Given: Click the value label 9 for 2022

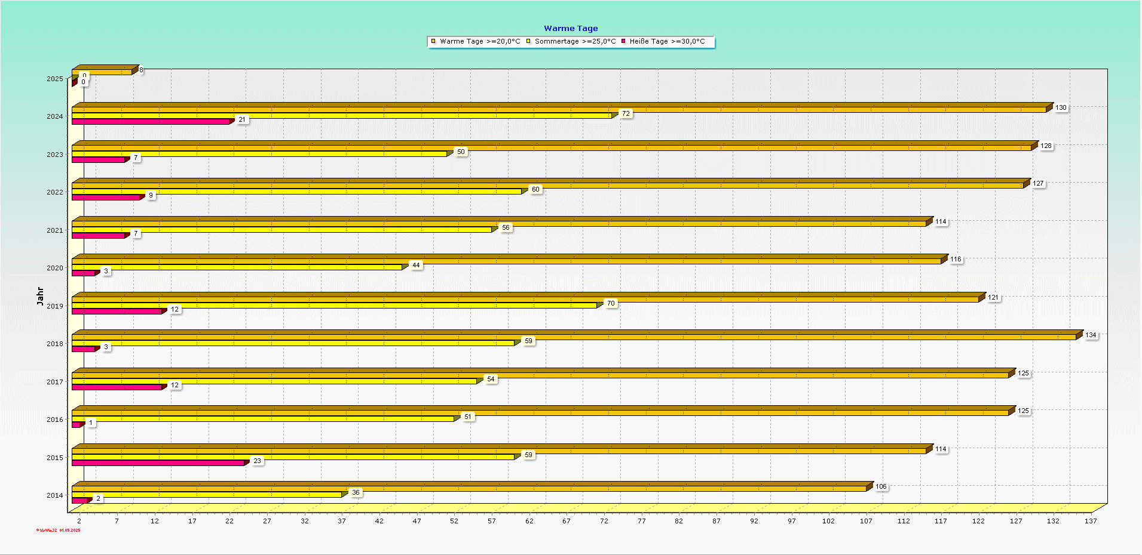Looking at the screenshot, I should click(151, 196).
